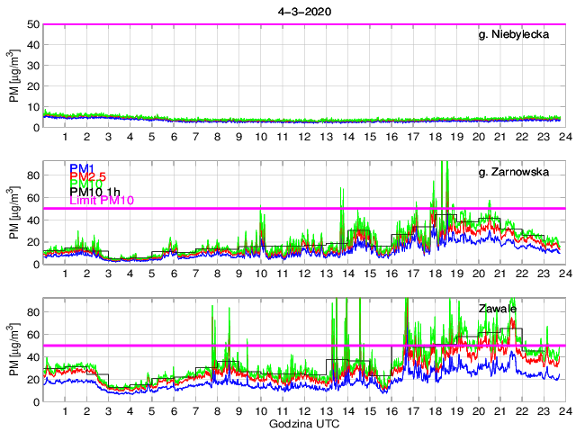576x432 pixels.
Task: Select the black PM10 1h legend entry
Action: click(x=95, y=192)
